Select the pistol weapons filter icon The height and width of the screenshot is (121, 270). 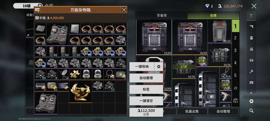pyautogui.click(x=251, y=26)
